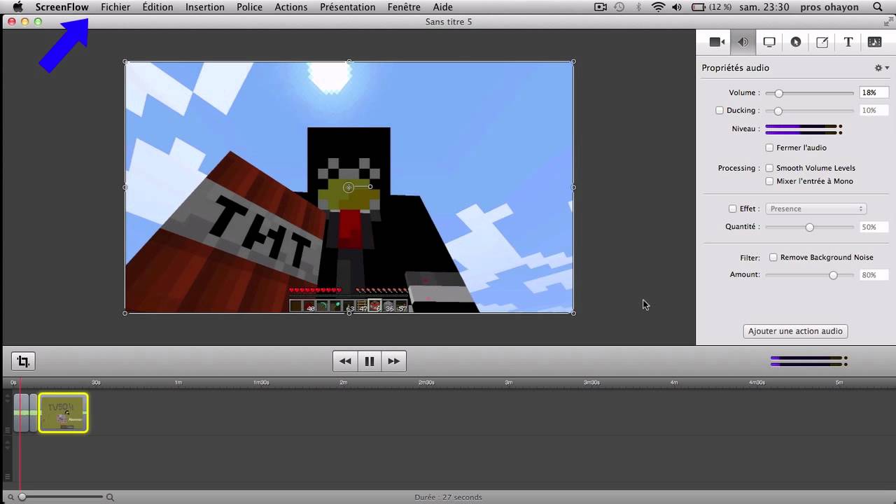Open the Actions menu

click(291, 7)
